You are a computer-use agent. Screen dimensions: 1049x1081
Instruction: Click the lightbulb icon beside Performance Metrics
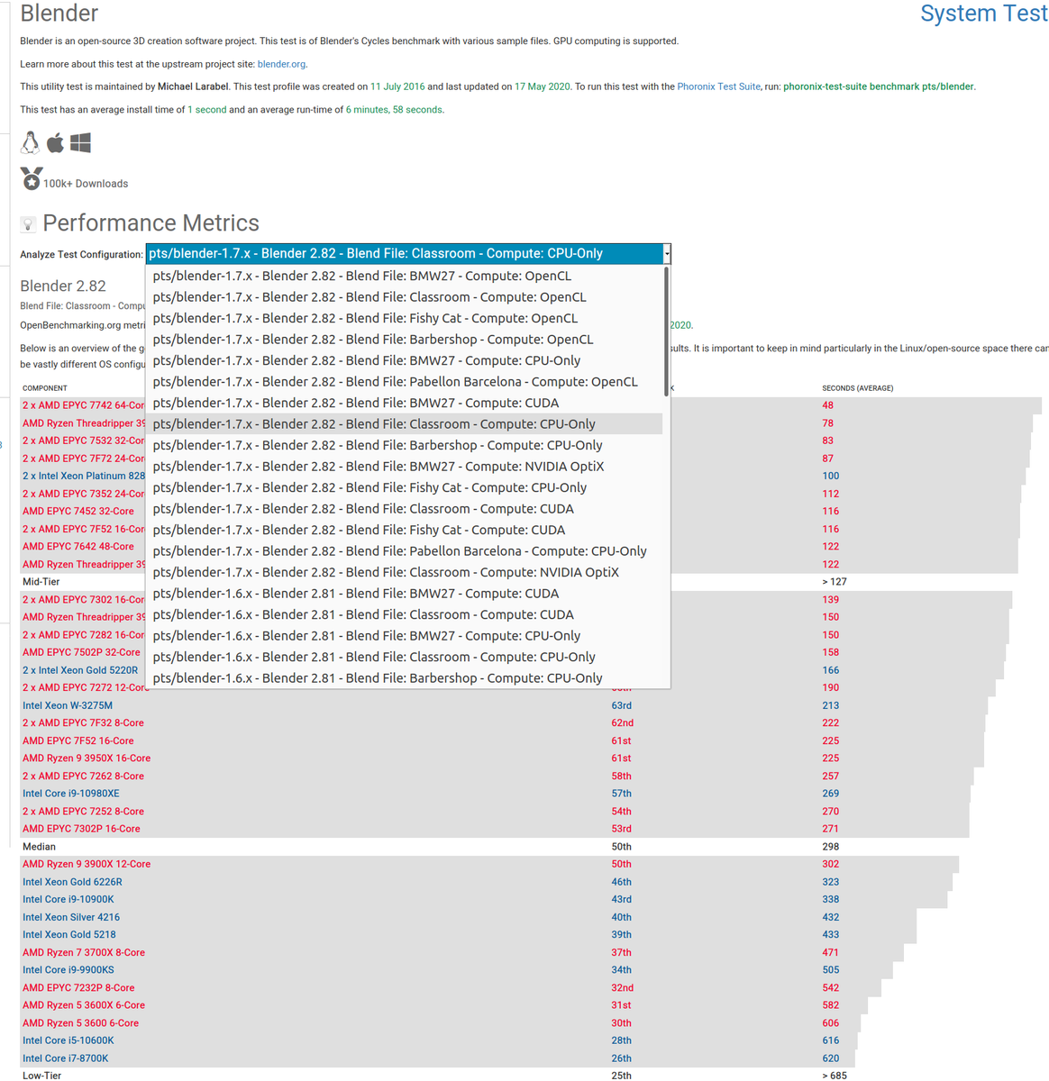(x=28, y=223)
